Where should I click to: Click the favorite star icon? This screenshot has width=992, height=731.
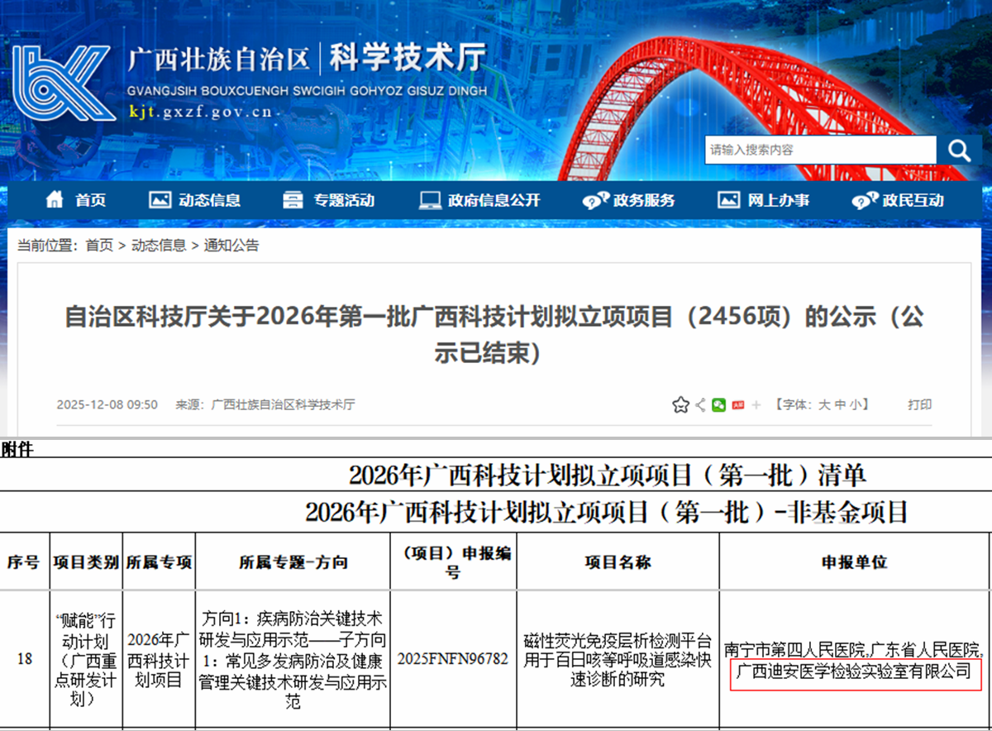680,405
